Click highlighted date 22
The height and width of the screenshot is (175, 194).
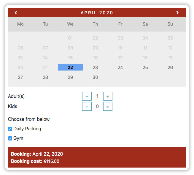pos(70,67)
